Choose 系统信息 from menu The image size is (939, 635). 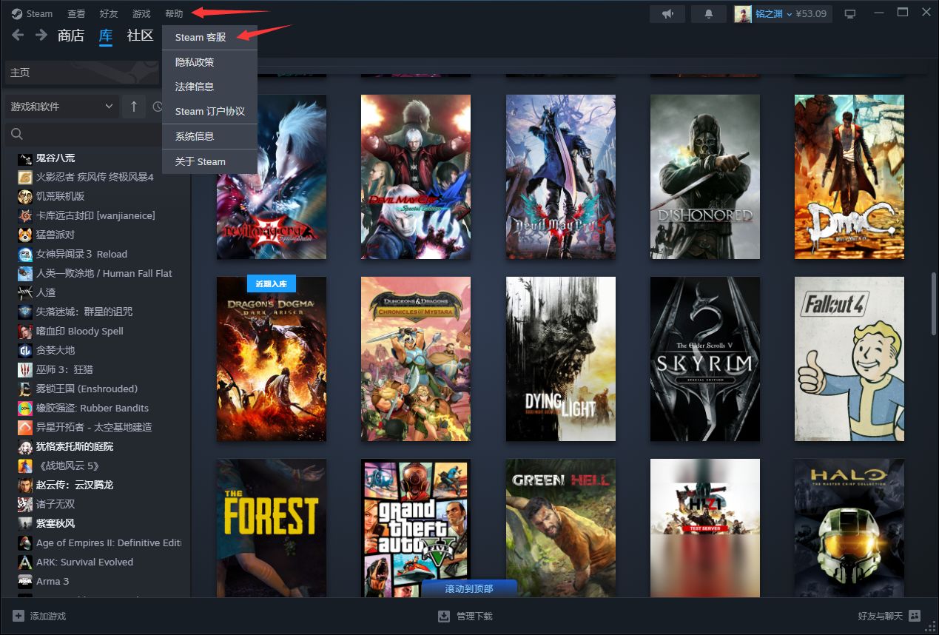pos(209,136)
